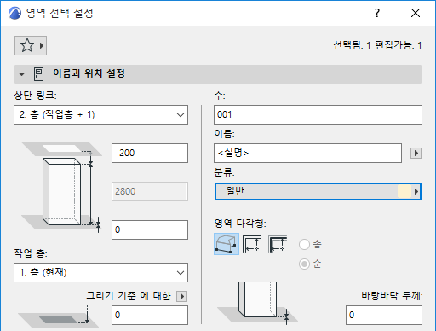Image resolution: width=436 pixels, height=331 pixels.
Task: Open the 분류 일반 category dropdown
Action: [x=318, y=191]
